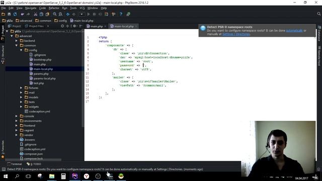This screenshot has width=322, height=181.
Task: Expand the vendor folder node
Action: (x=17, y=135)
